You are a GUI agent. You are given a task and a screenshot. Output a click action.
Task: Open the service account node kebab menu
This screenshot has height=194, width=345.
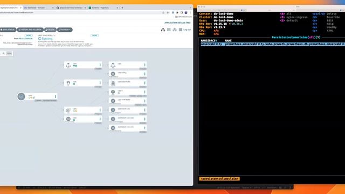[100, 83]
